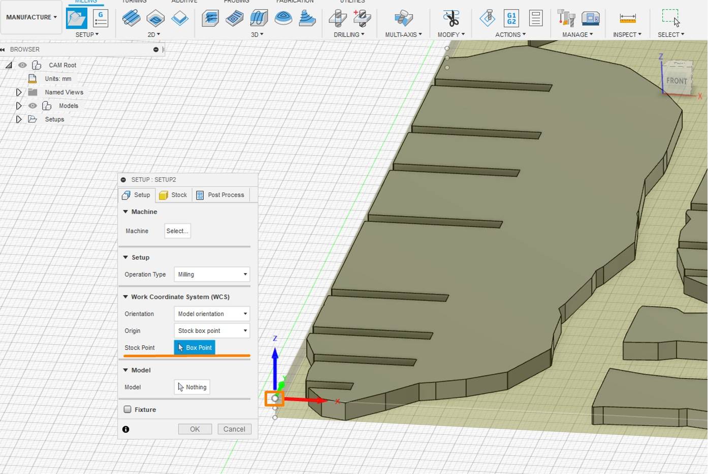
Task: Open the Setup Sheet icon
Action: [535, 19]
